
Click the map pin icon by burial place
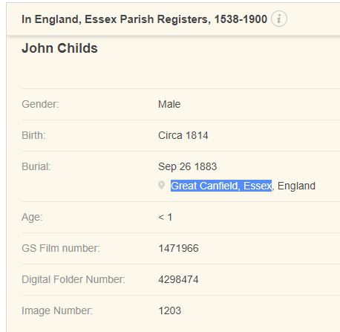point(161,185)
